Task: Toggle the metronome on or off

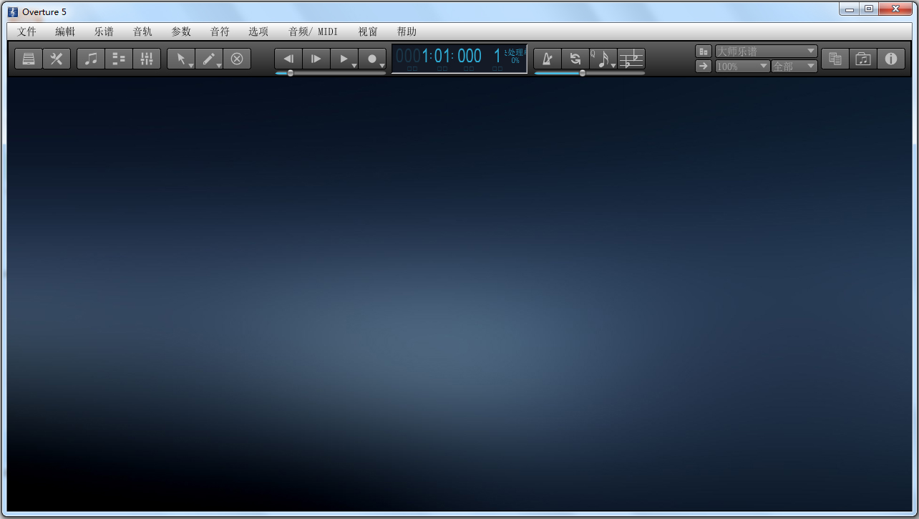Action: click(547, 59)
